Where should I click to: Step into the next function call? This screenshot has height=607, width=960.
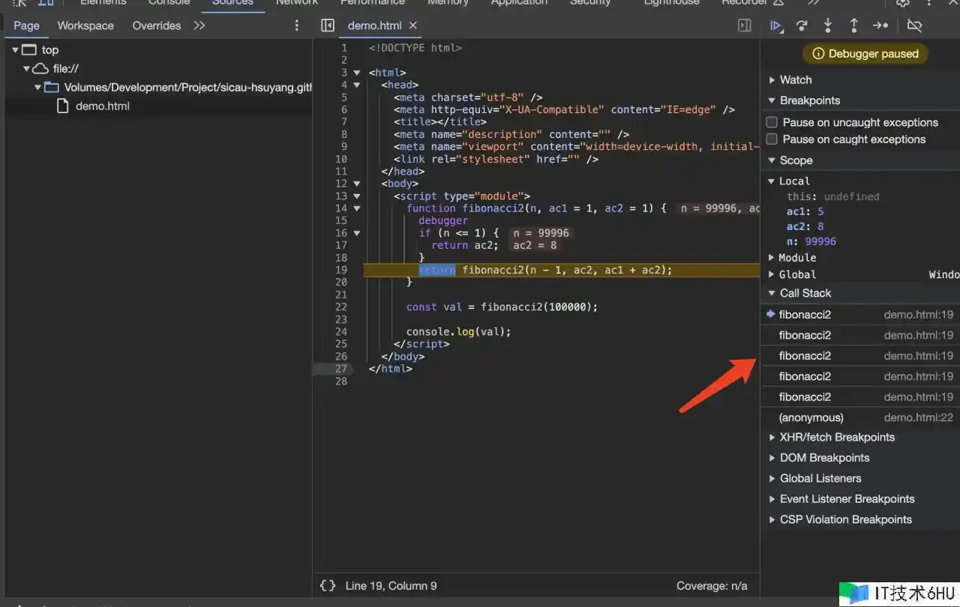point(828,25)
